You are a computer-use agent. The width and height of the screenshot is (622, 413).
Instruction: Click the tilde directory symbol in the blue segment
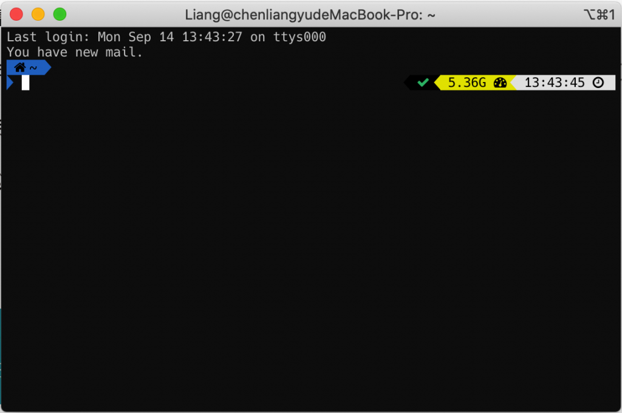[x=33, y=68]
